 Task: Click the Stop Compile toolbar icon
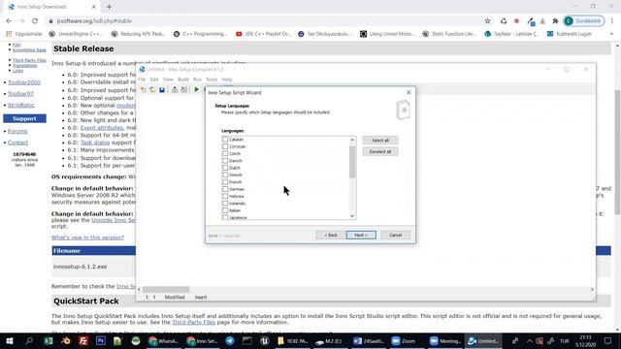click(x=184, y=90)
